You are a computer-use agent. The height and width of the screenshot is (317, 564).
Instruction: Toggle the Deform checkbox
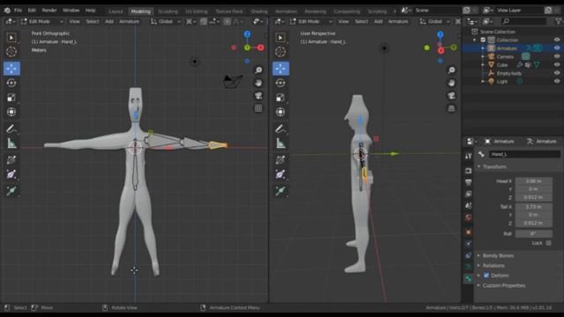tap(486, 276)
